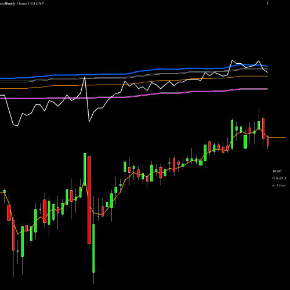The height and width of the screenshot is (290, 290).
Task: Click the last red candlestick at chart's end
Action: (268, 141)
